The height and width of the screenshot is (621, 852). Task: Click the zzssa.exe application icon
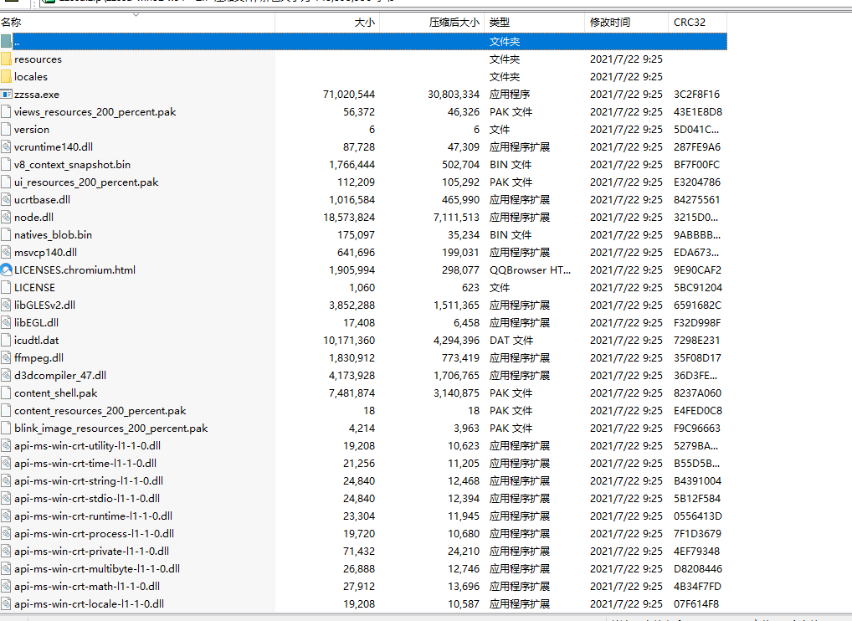[x=7, y=95]
